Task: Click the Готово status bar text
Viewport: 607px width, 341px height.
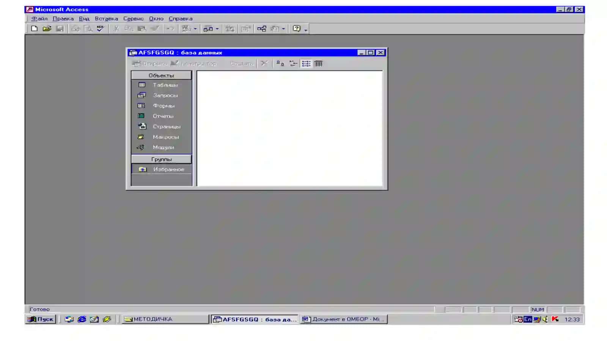Action: pos(39,309)
